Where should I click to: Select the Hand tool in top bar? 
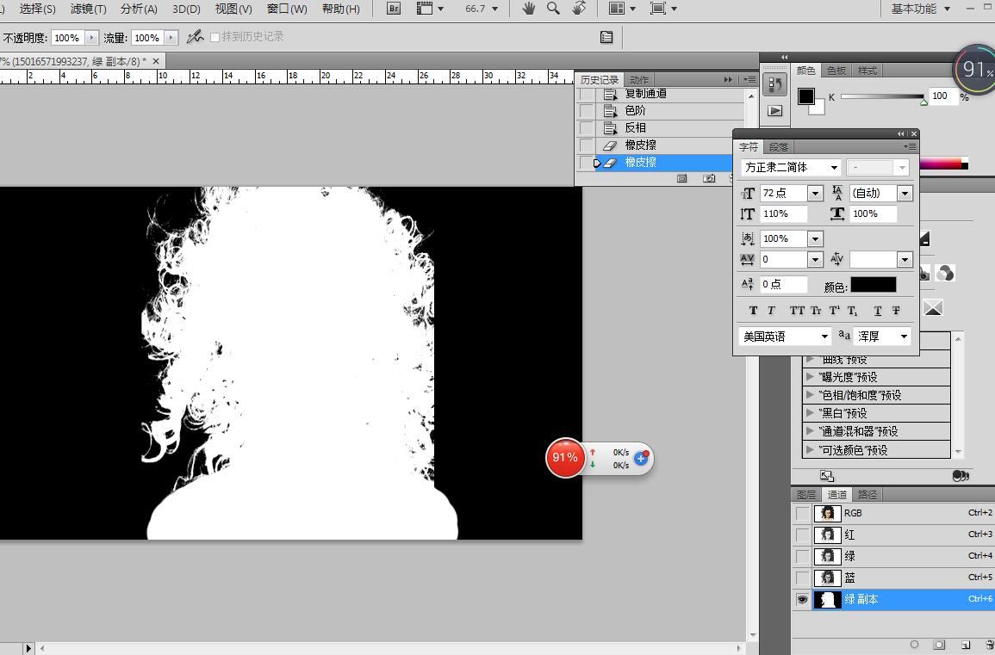click(x=529, y=9)
